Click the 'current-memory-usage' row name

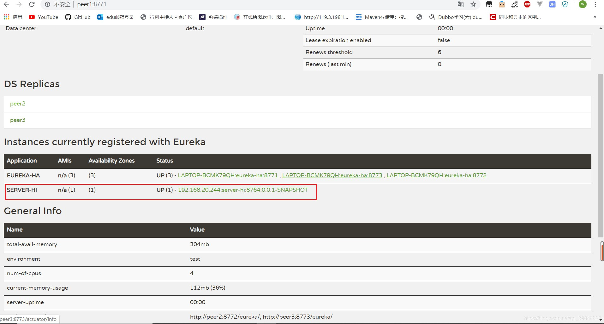(38, 288)
